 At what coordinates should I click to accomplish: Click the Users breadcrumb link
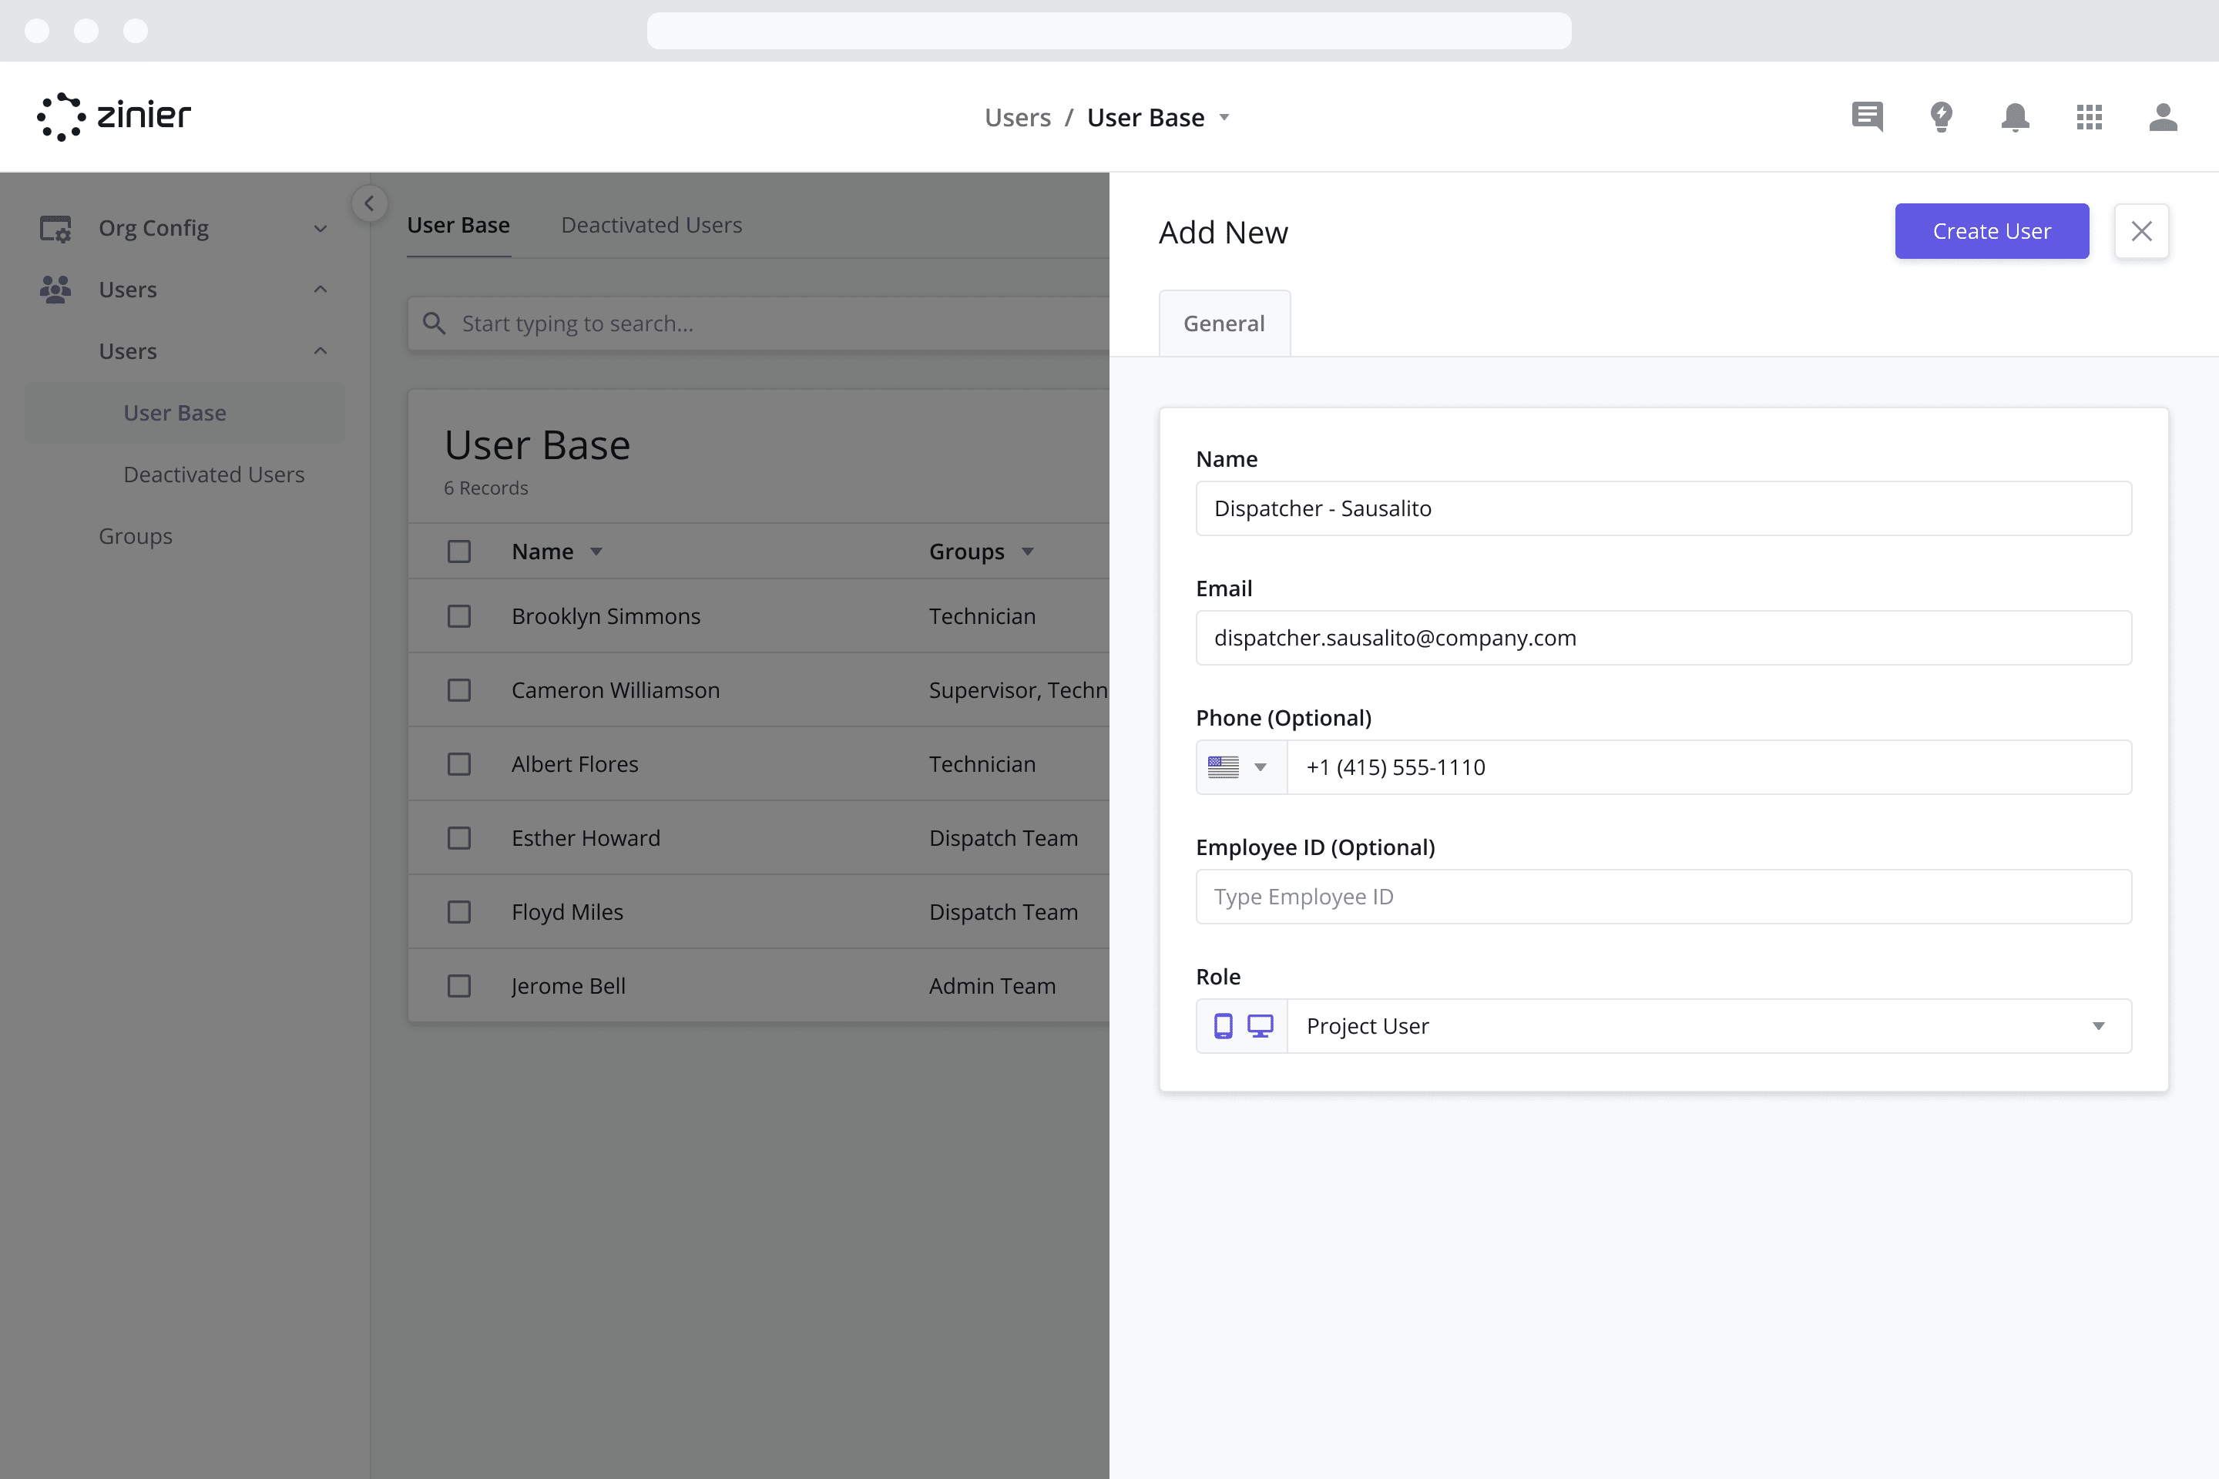[x=1017, y=117]
